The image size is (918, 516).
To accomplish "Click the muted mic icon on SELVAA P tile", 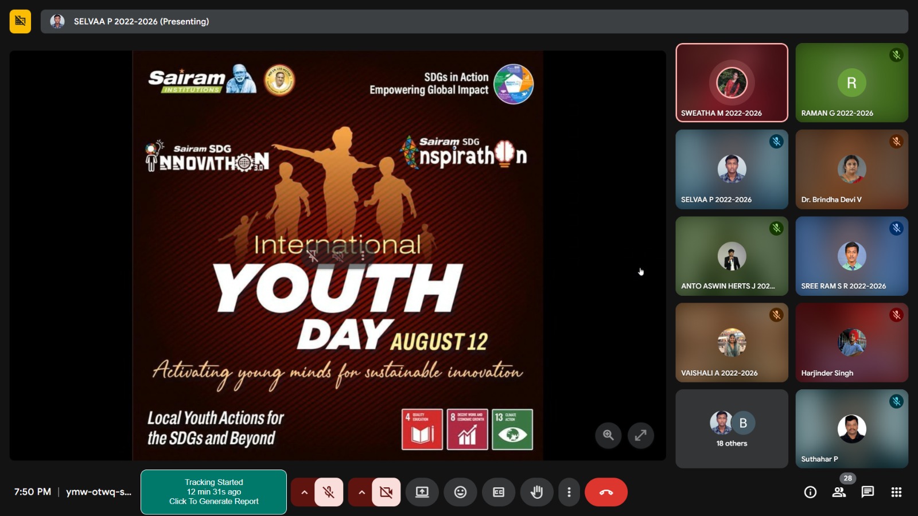I will click(776, 142).
